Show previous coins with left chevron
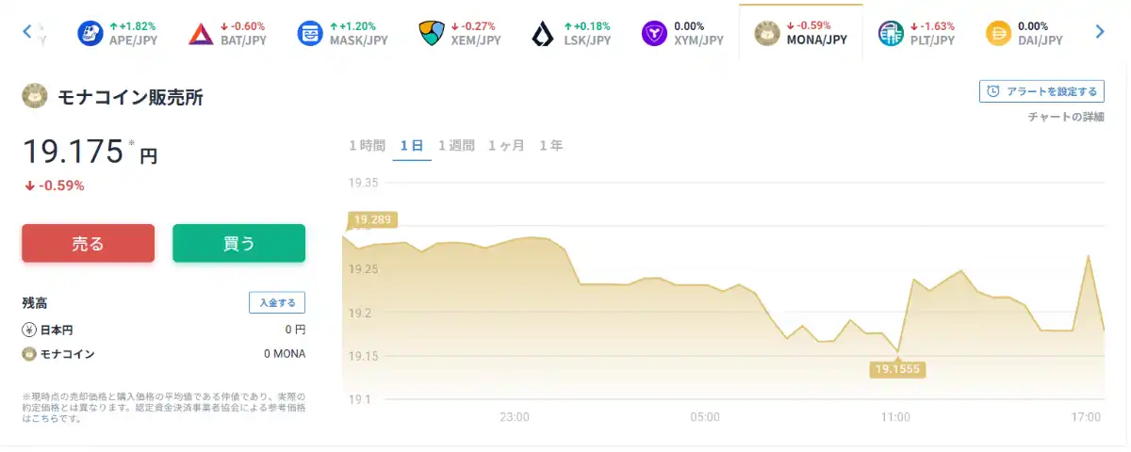The height and width of the screenshot is (452, 1131). [27, 32]
